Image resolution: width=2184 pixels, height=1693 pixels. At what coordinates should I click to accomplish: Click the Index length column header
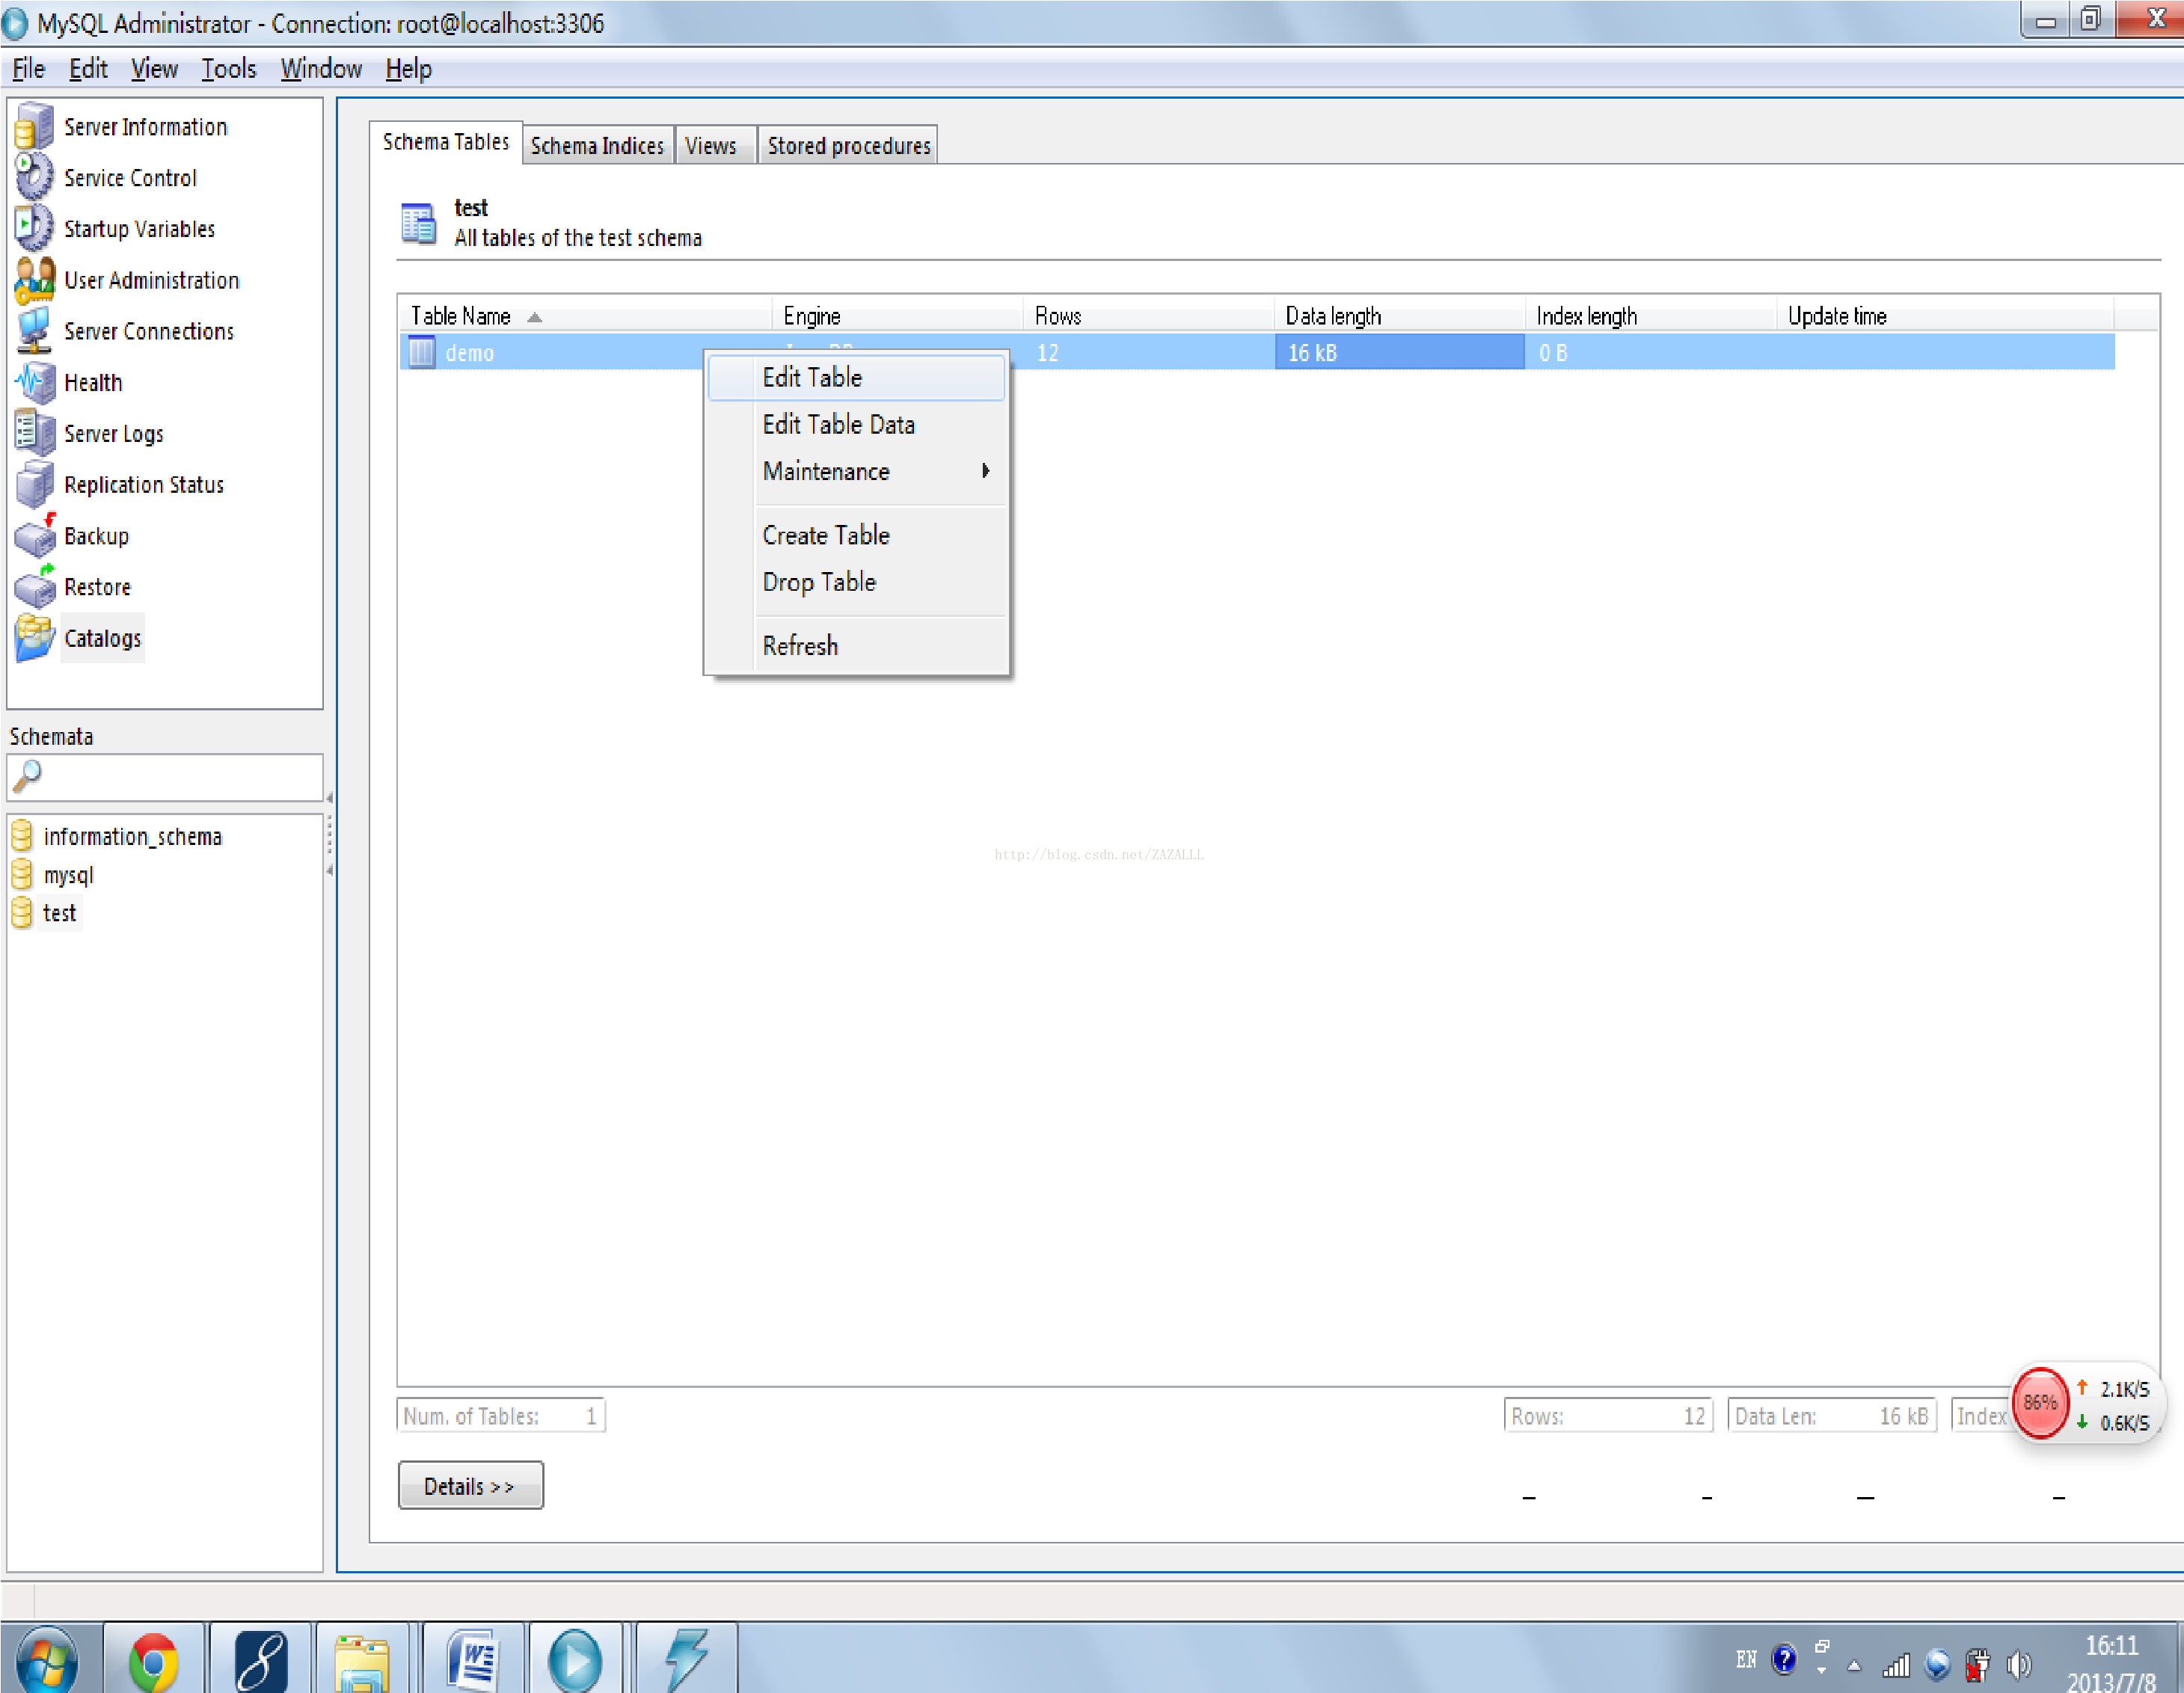coord(1650,316)
